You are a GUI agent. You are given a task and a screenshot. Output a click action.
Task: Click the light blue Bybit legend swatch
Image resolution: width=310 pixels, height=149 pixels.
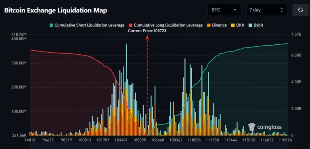[250, 25]
